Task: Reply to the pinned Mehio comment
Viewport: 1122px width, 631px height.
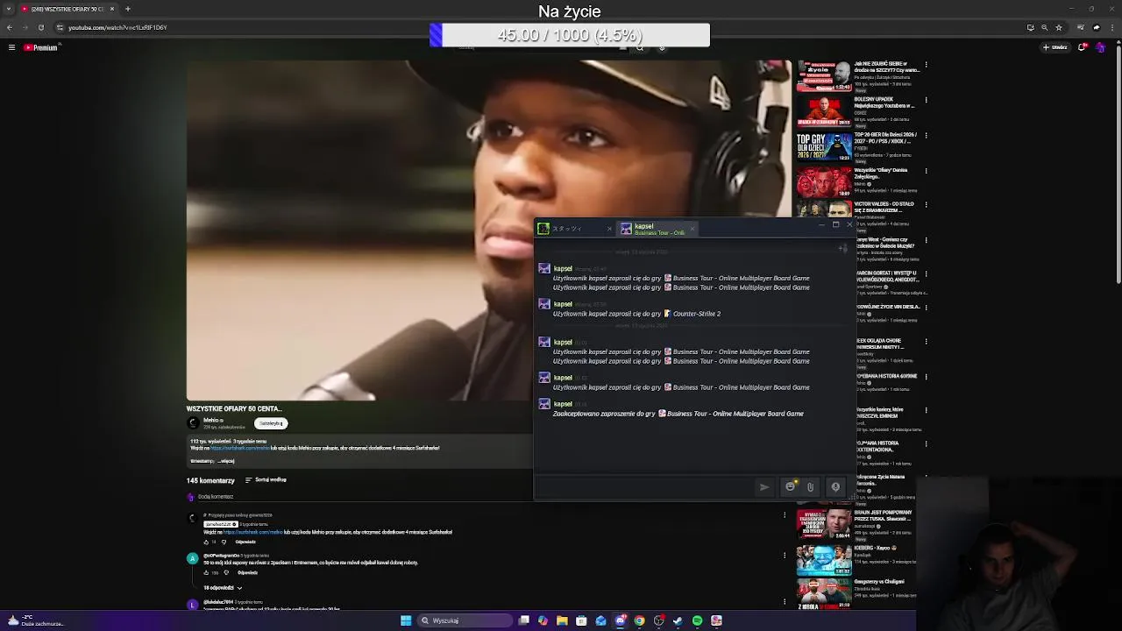Action: [245, 542]
